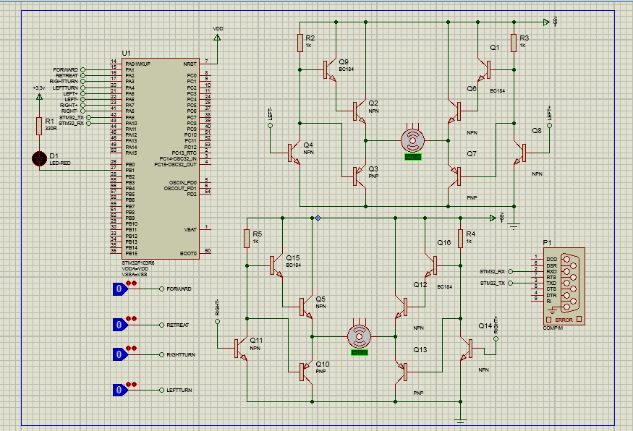Select the upper motor symbol
Screen dimensions: 633x431
(412, 139)
